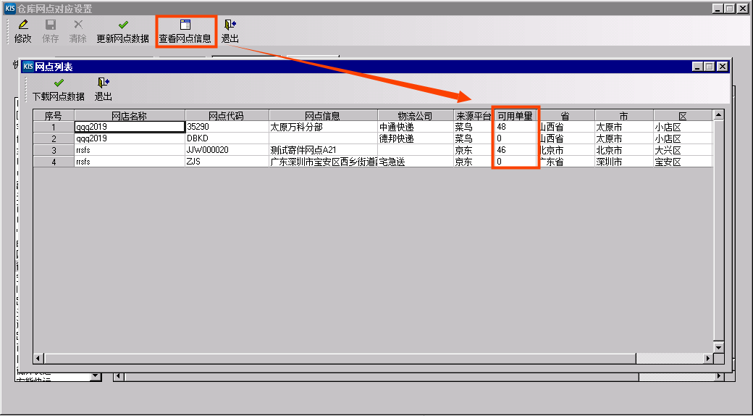Click the 太原万科分部 cell
Screen dimensions: 753x416
tap(323, 127)
